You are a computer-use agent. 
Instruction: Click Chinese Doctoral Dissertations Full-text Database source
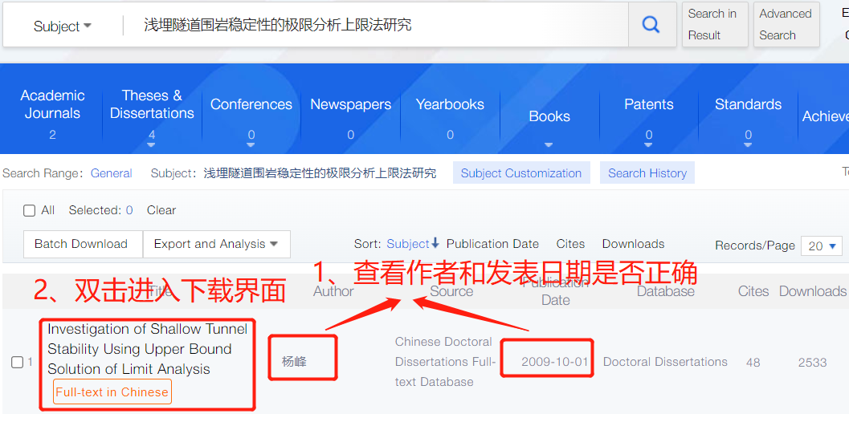(445, 361)
